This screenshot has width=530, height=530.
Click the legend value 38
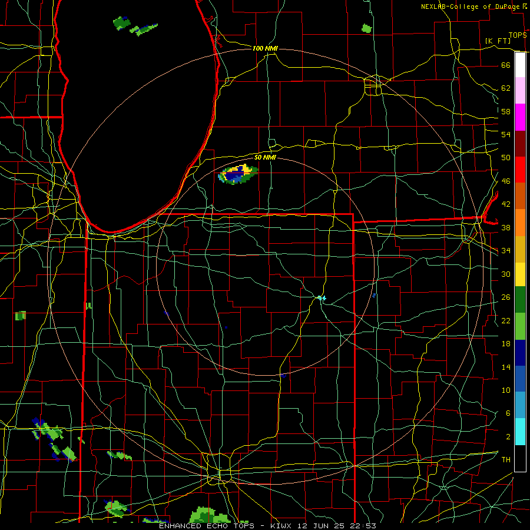[x=506, y=227]
